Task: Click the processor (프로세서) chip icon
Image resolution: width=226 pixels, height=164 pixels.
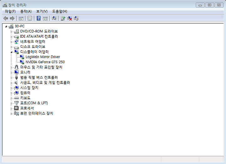Action: click(x=16, y=108)
